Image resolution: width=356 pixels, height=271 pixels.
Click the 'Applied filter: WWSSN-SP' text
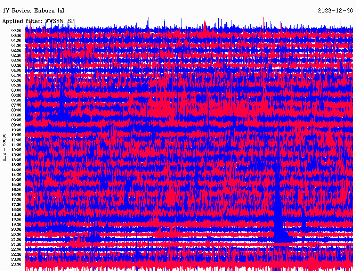point(38,21)
